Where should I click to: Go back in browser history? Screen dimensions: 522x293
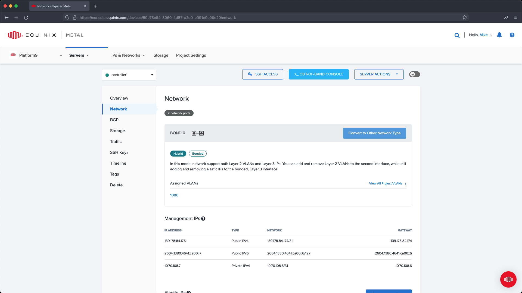tap(7, 18)
